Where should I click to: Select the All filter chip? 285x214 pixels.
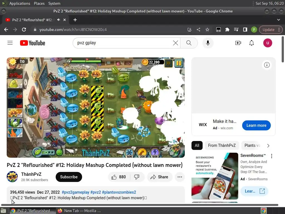tap(197, 145)
